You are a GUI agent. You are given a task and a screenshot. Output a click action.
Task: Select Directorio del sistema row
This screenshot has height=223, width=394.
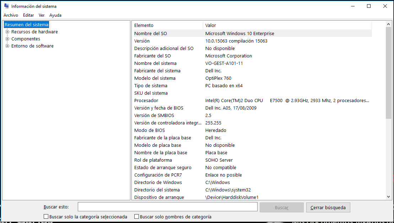[253, 190]
